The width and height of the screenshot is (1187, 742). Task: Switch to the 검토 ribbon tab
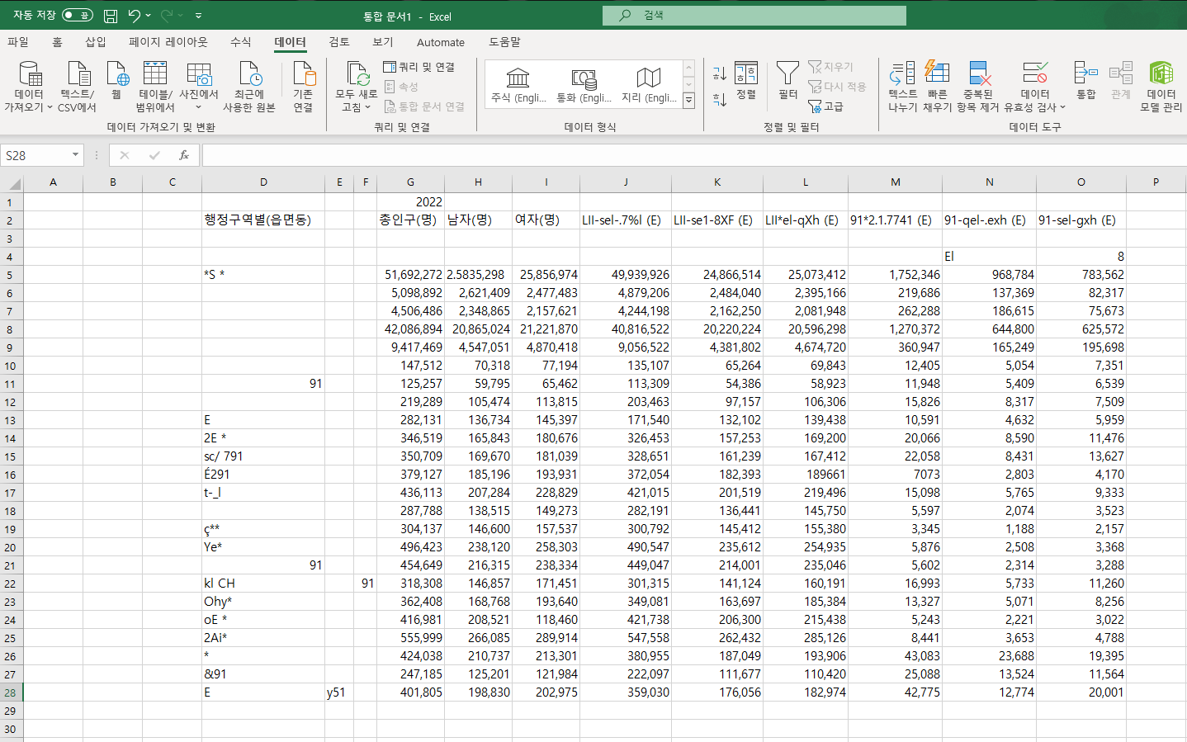[x=339, y=42]
